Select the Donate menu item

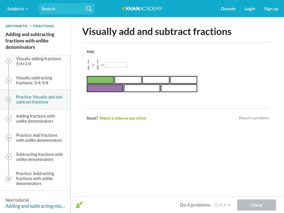point(228,9)
